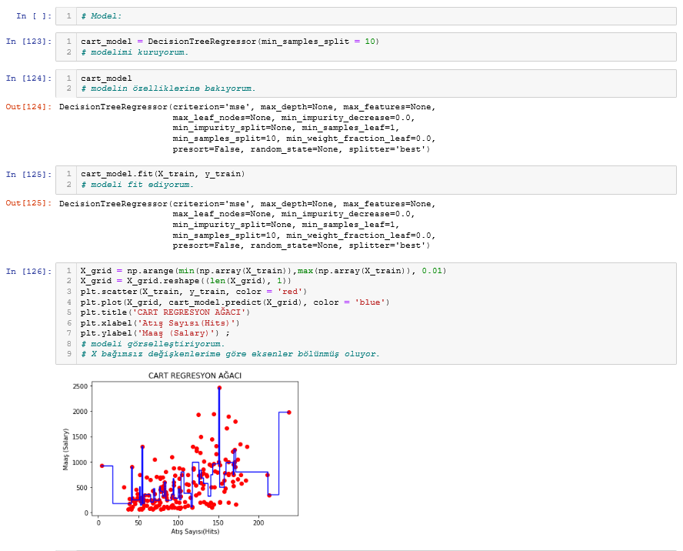Select the 'In [124]:' prompt label
The width and height of the screenshot is (683, 551).
pos(28,78)
